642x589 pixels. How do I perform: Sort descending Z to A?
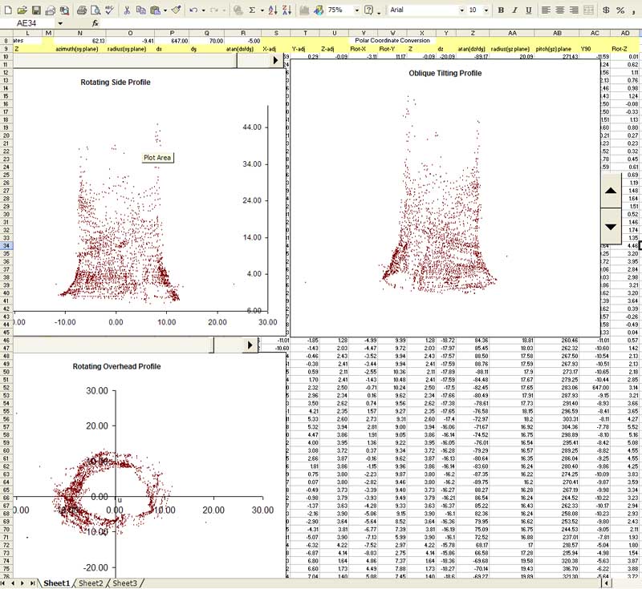(286, 10)
